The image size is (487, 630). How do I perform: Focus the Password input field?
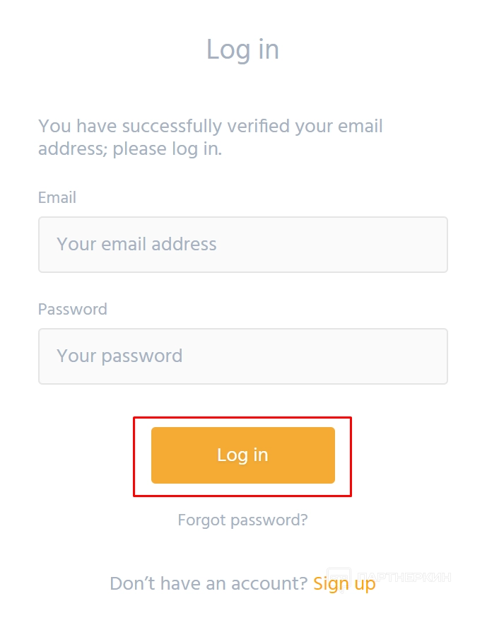[242, 356]
